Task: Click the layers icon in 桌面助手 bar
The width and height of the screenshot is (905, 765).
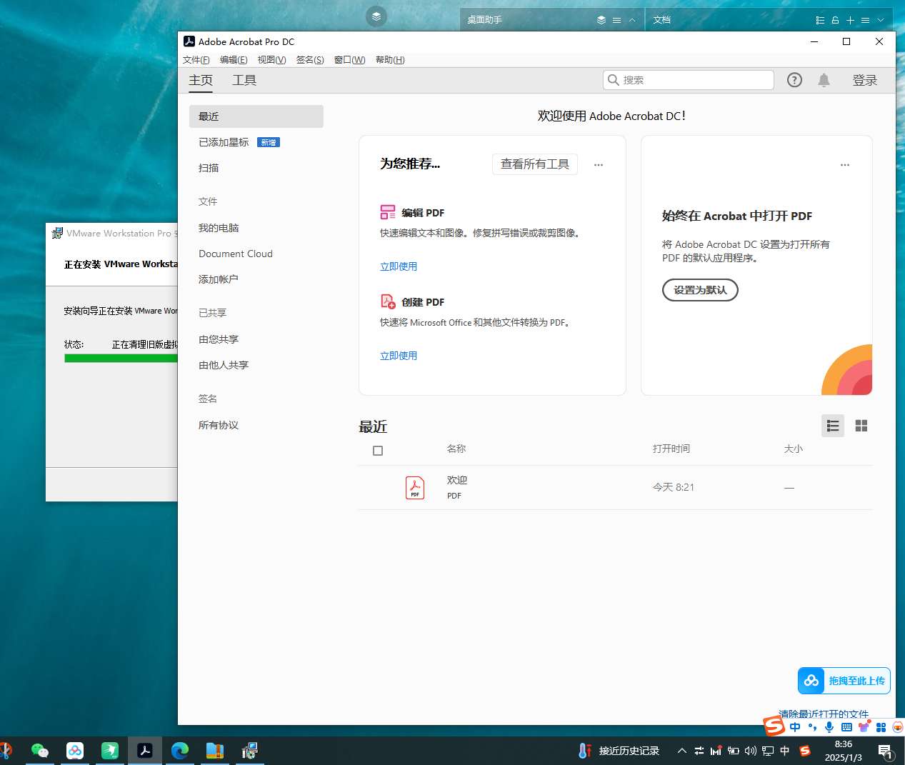Action: pyautogui.click(x=601, y=20)
